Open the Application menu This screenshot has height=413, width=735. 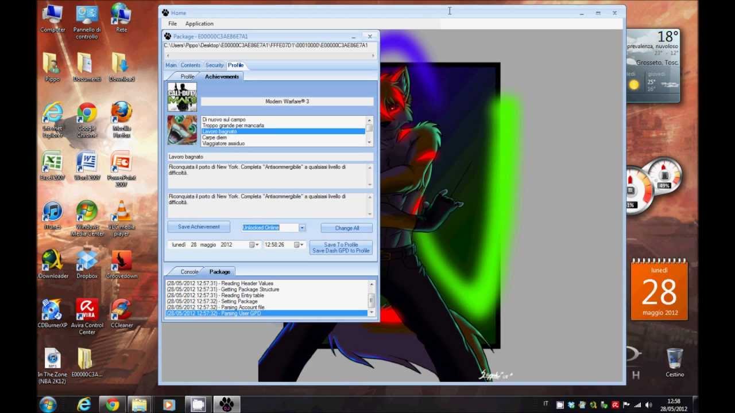(x=199, y=24)
